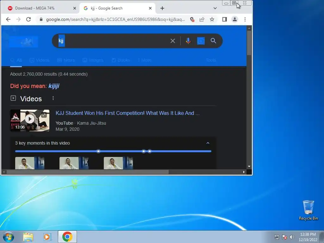
Task: Jump to the second key moment marker
Action: point(144,151)
